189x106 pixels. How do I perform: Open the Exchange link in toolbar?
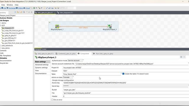12,8
